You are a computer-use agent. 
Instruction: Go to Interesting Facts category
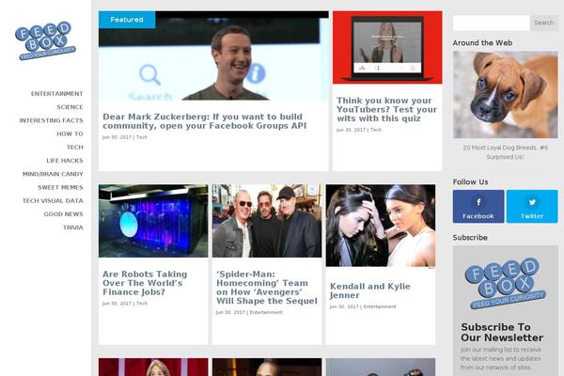coord(51,120)
